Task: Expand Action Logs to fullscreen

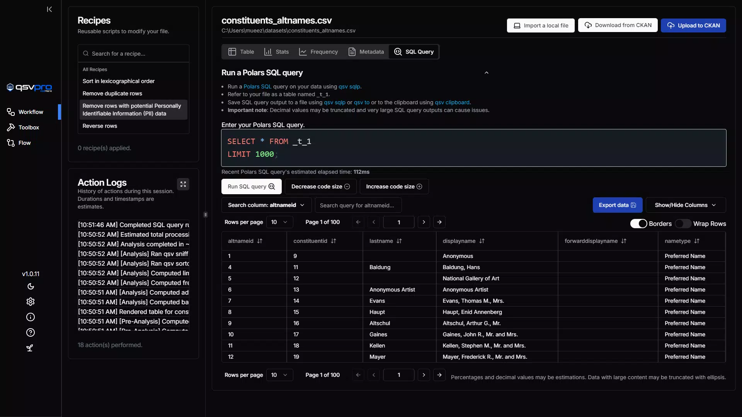Action: point(183,184)
